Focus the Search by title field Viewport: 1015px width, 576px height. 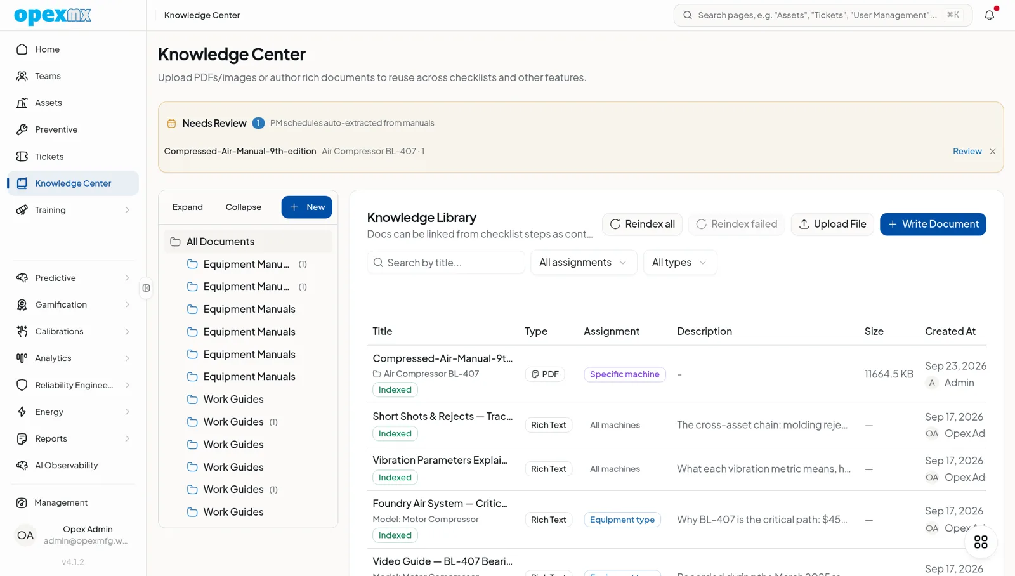coord(446,263)
